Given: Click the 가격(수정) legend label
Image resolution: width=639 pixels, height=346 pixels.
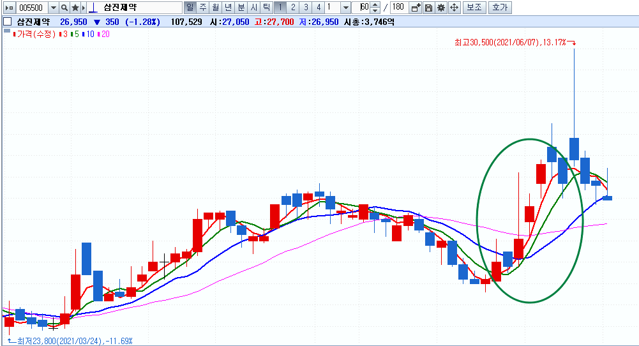Looking at the screenshot, I should click(x=36, y=34).
